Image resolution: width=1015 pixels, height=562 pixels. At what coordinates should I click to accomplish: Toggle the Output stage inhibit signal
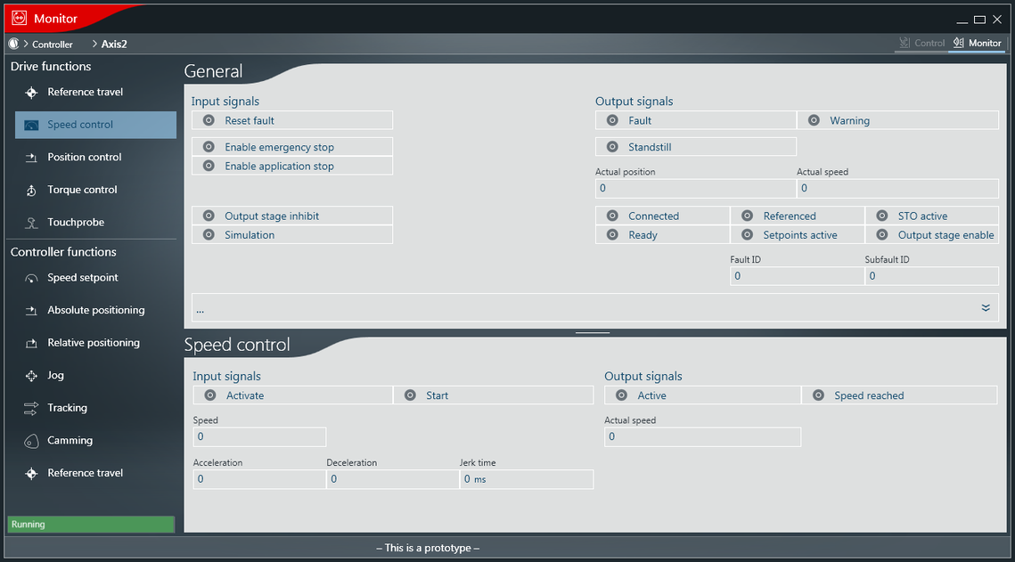(209, 216)
